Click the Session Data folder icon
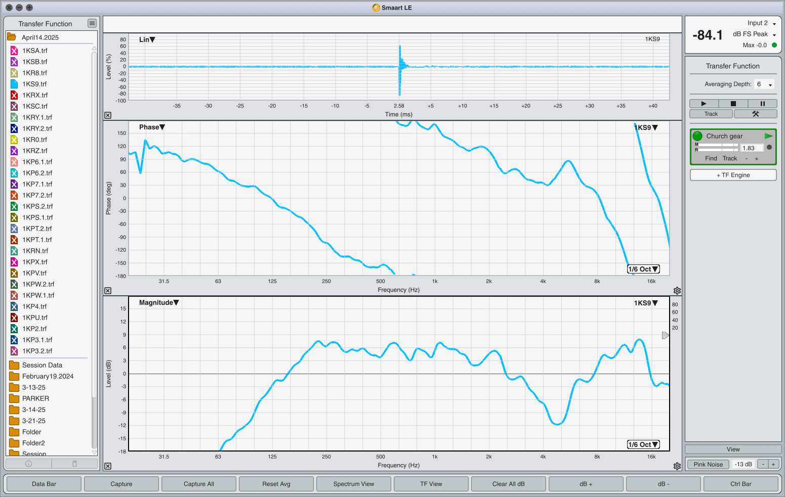This screenshot has height=497, width=785. tap(14, 365)
